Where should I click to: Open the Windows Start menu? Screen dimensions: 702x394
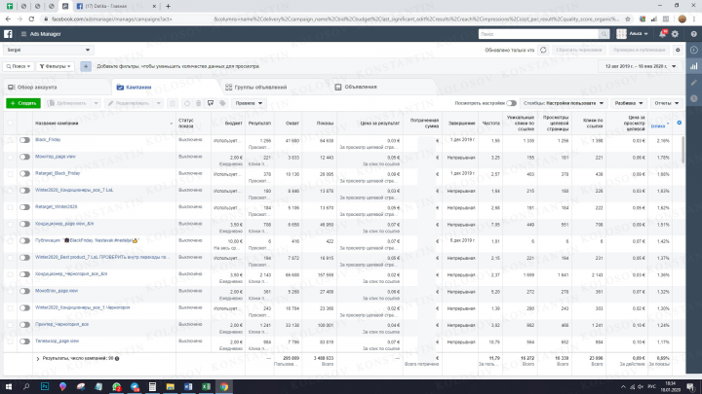(8, 386)
